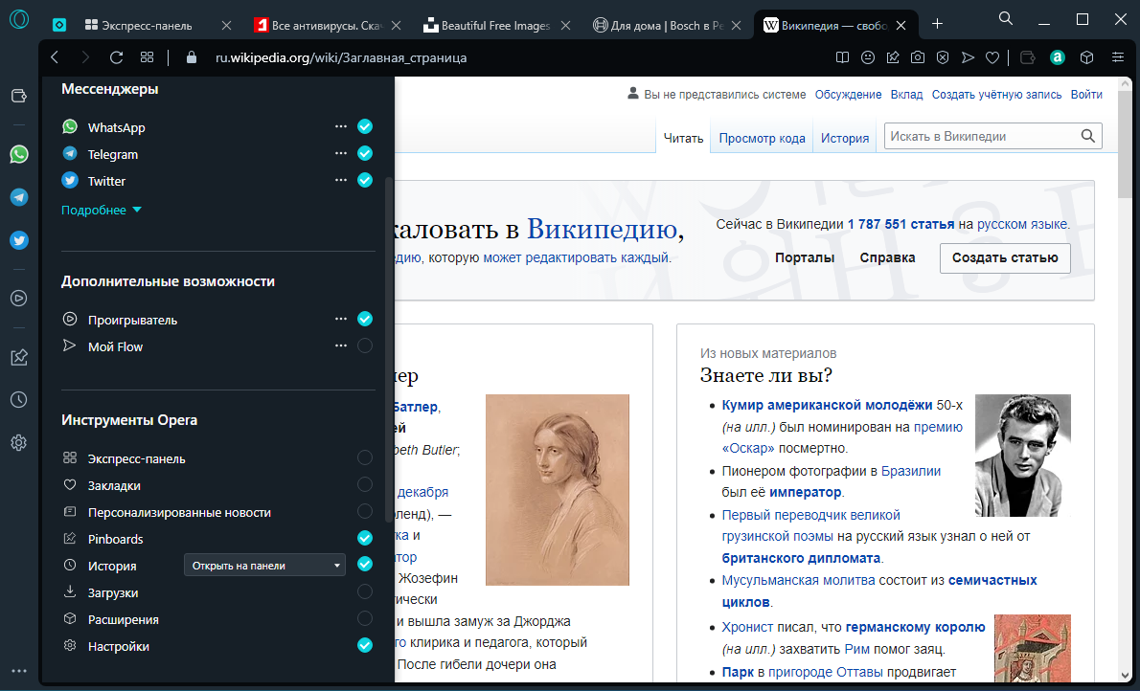
Task: Enable the Загрузки toggle
Action: [365, 591]
